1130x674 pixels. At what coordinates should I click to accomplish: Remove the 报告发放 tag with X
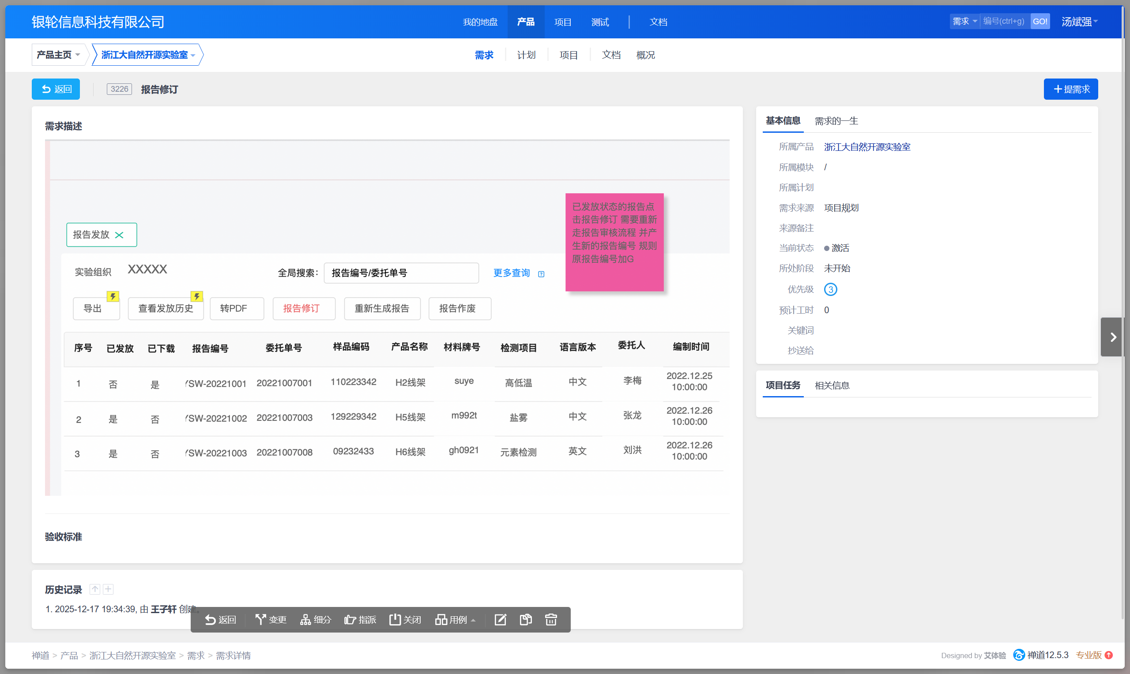point(119,235)
